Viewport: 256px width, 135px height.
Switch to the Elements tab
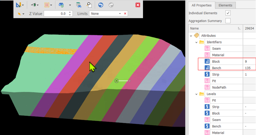[x=226, y=5]
